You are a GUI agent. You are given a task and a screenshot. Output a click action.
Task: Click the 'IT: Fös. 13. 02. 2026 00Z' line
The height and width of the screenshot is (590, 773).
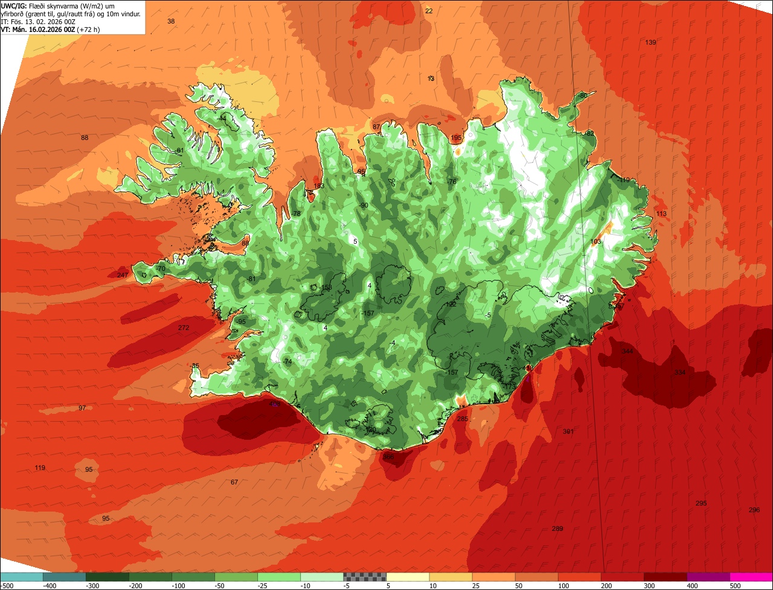(x=37, y=22)
